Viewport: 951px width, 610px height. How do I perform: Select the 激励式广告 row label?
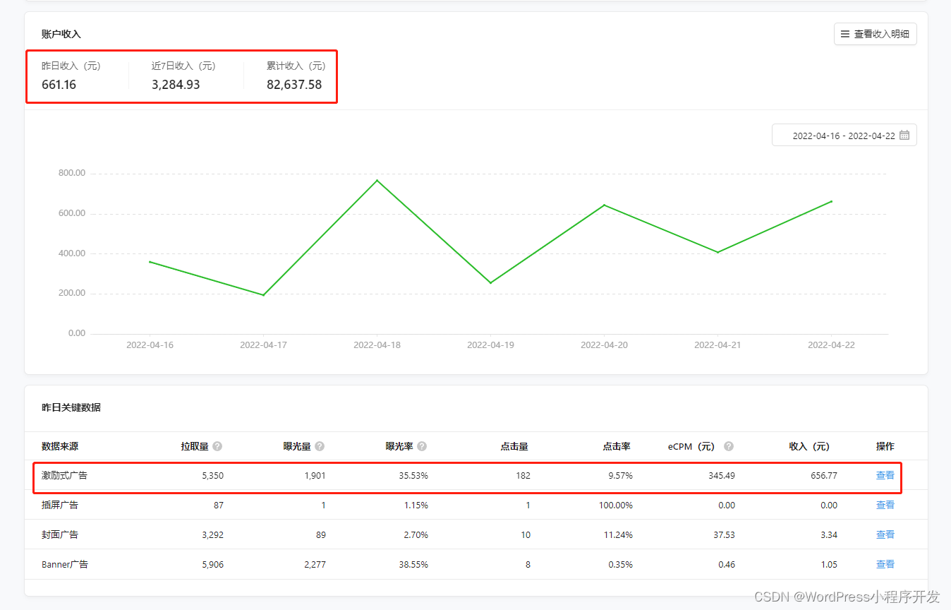coord(65,476)
